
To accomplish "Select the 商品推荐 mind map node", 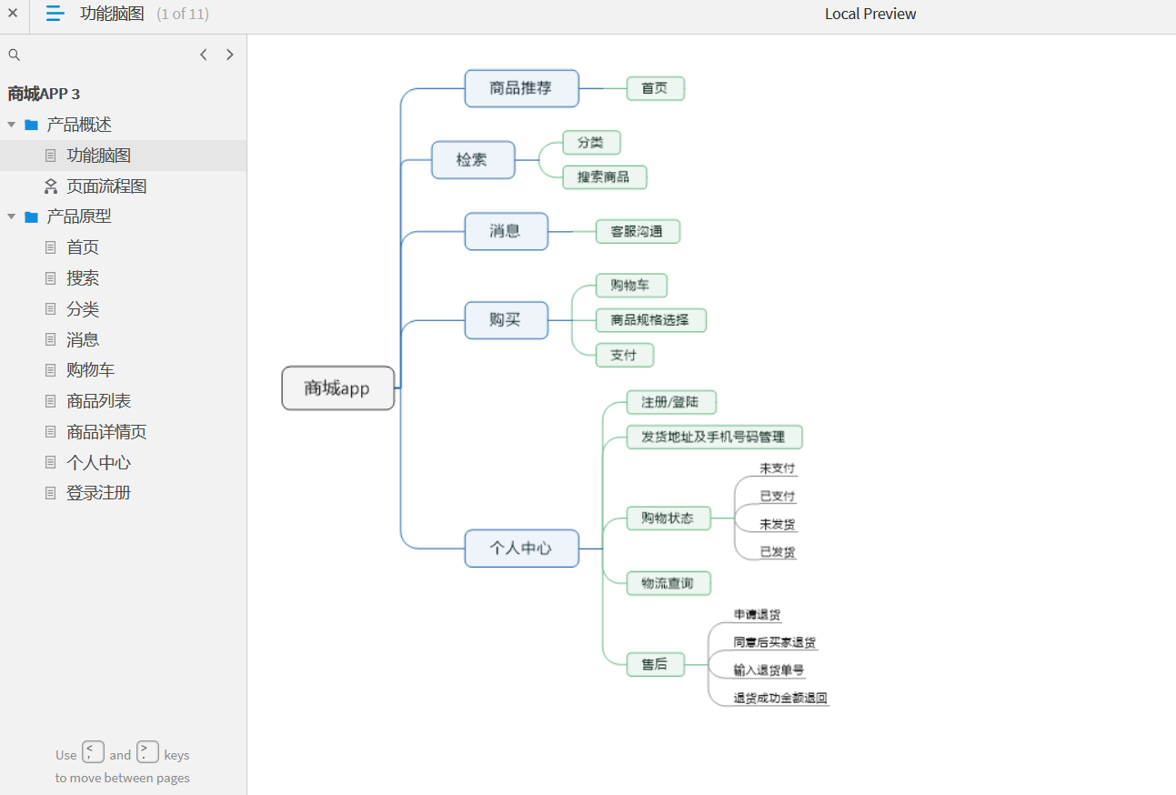I will click(x=522, y=88).
